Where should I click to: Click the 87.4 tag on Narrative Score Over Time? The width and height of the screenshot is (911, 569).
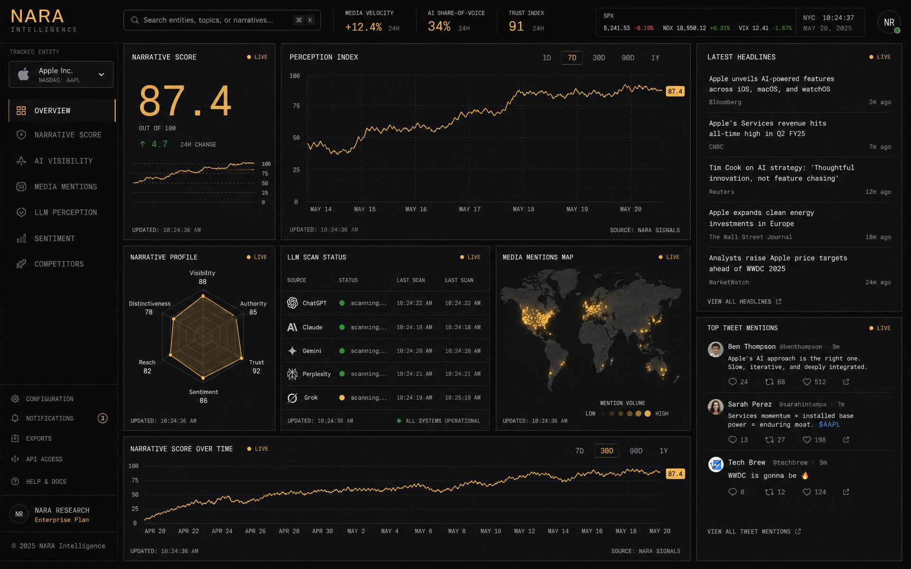[x=675, y=474]
